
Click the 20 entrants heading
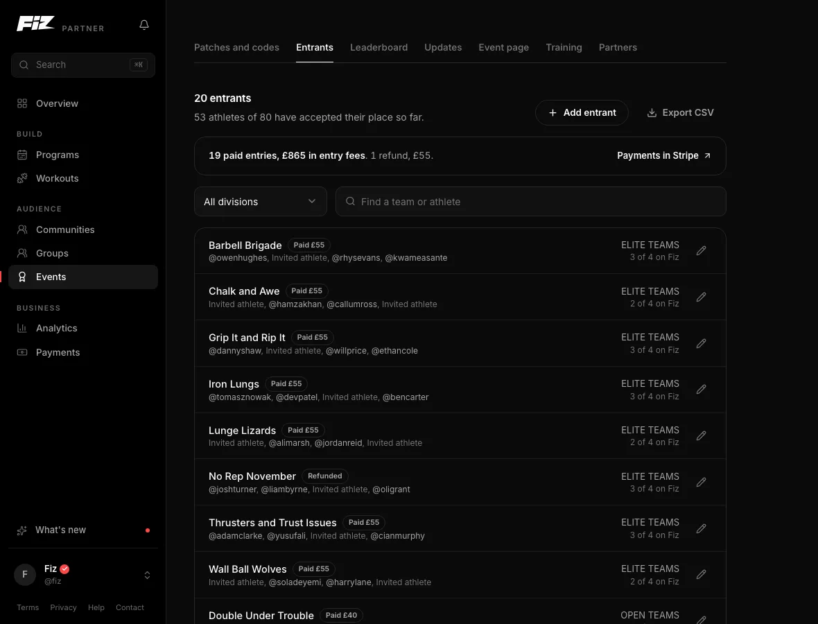tap(223, 98)
